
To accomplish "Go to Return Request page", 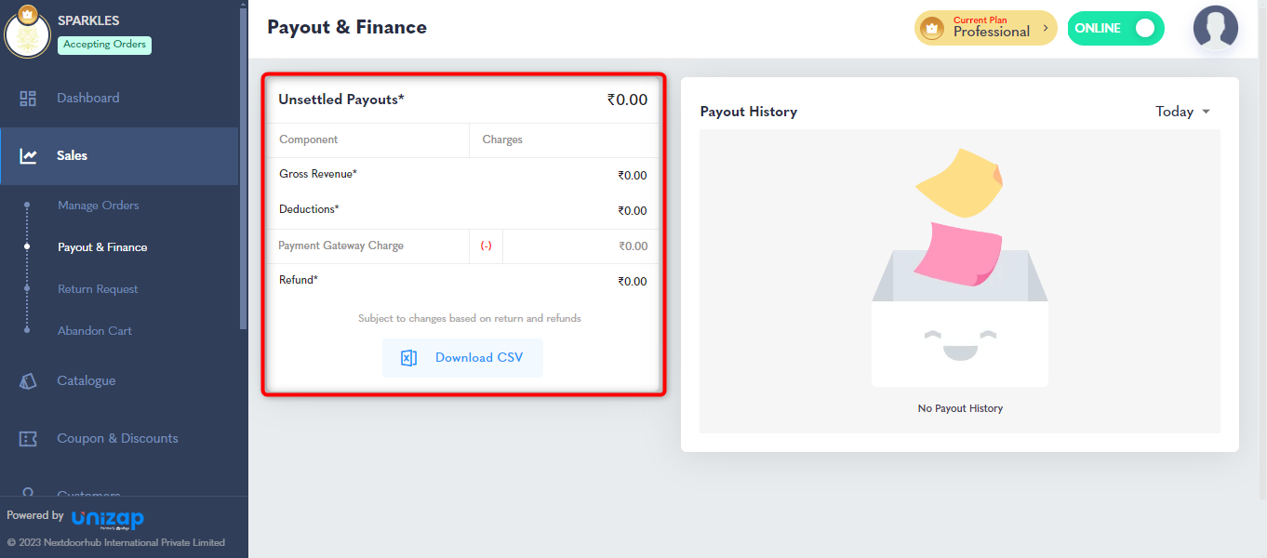I will tap(98, 289).
